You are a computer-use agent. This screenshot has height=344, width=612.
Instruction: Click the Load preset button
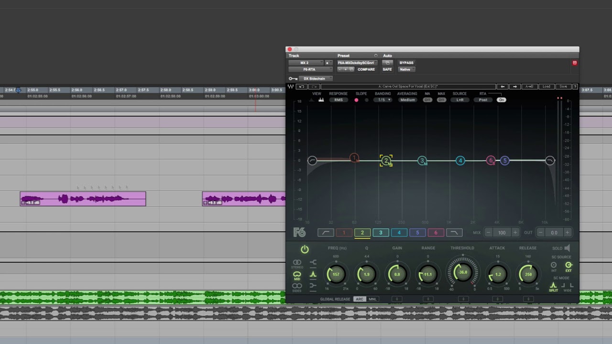tap(546, 86)
